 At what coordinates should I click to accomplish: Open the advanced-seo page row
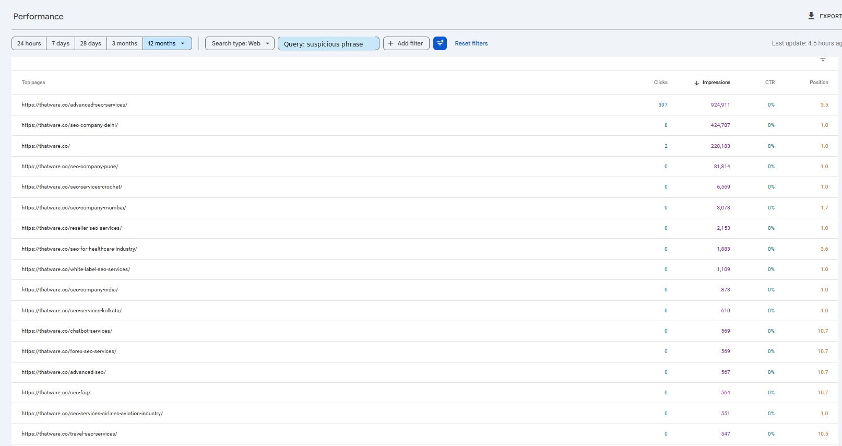point(425,372)
